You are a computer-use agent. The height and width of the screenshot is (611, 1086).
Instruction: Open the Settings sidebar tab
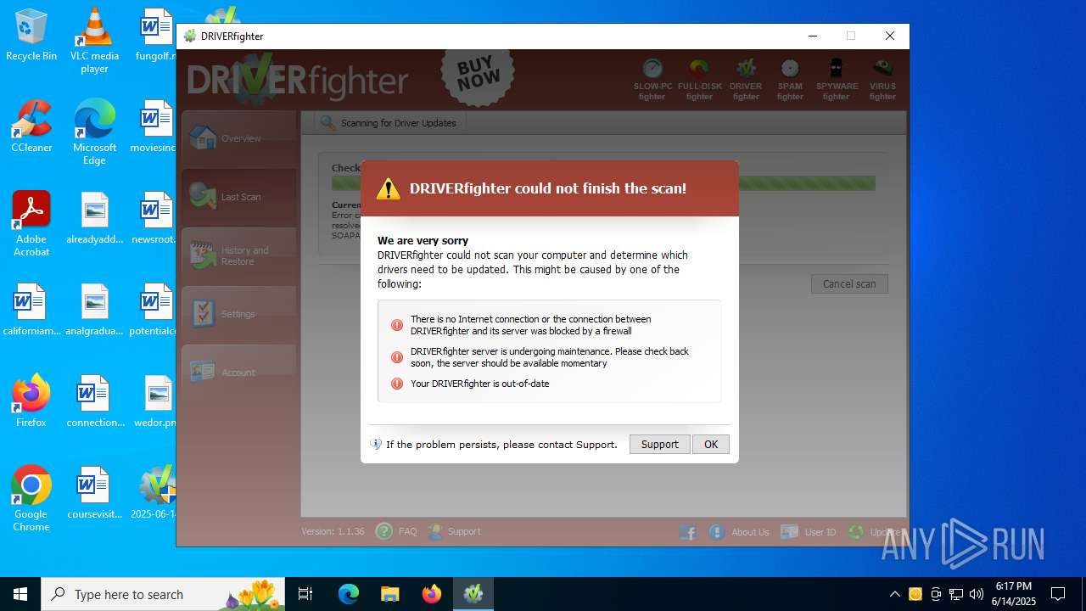click(238, 314)
